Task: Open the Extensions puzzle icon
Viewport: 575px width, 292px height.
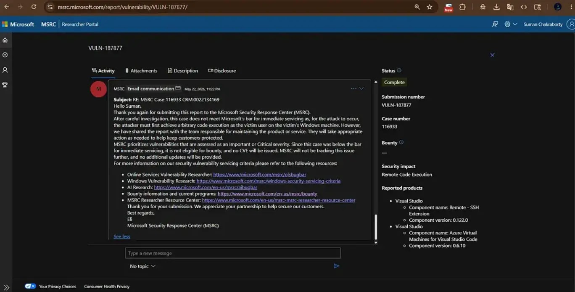Action: click(462, 7)
